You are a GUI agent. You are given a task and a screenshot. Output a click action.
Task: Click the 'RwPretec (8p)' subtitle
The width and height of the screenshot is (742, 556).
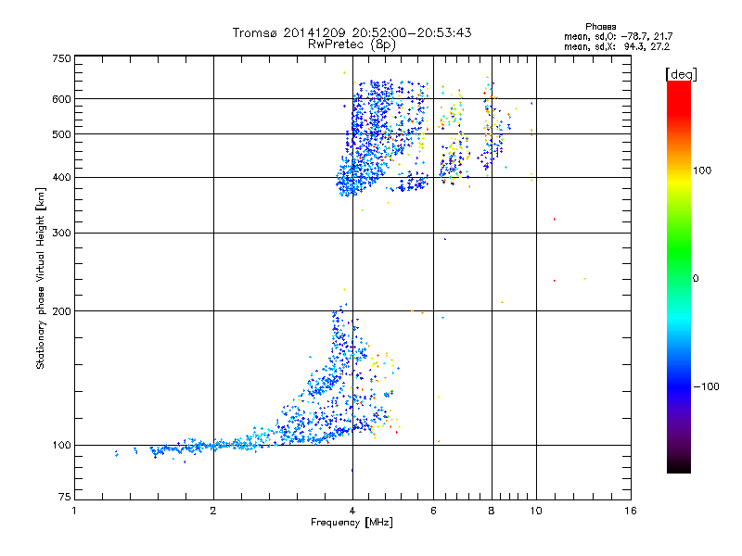click(352, 44)
